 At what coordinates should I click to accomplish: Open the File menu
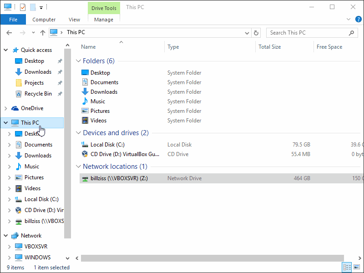13,20
